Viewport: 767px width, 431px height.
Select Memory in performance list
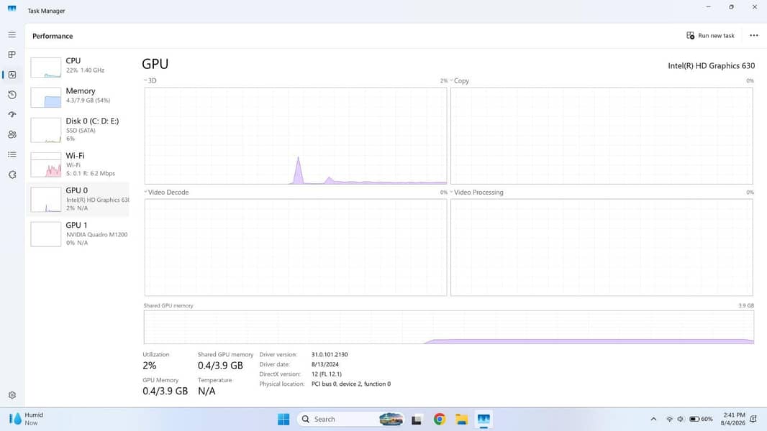[78, 96]
